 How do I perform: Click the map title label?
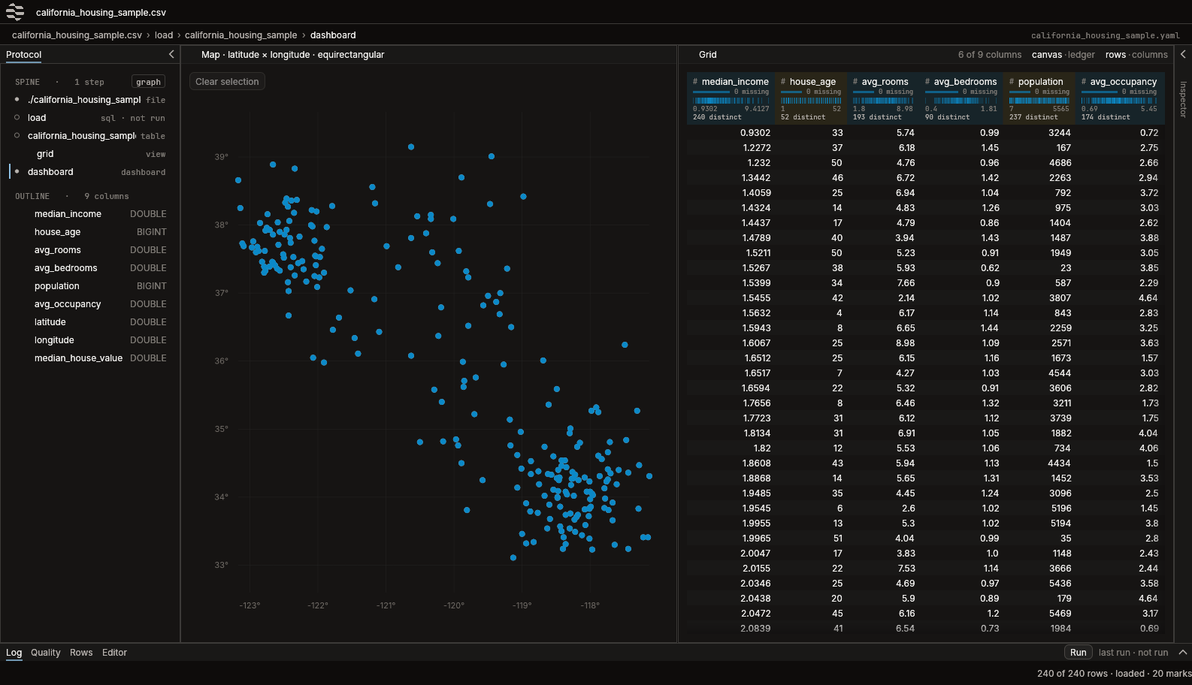292,55
